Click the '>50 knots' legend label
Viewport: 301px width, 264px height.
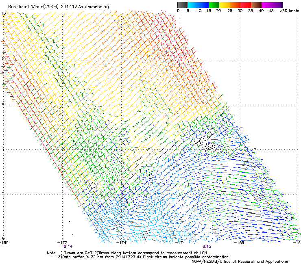coord(289,11)
